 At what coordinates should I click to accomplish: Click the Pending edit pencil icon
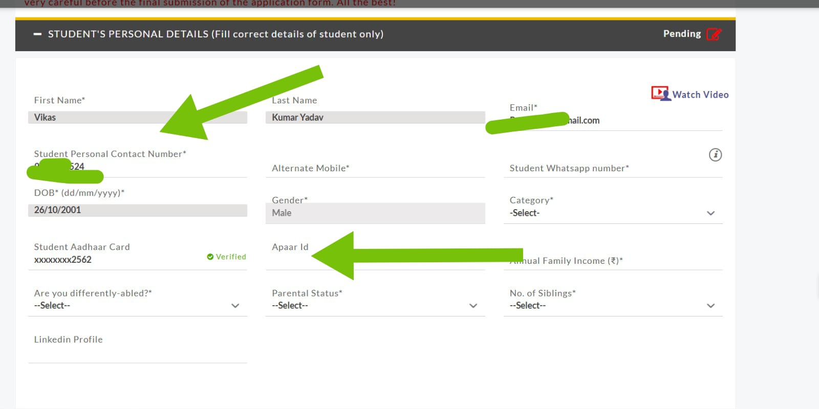[x=714, y=34]
